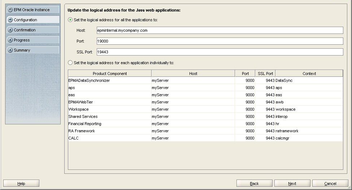352x190 pixels.
Task: Click the SSL Port column header
Action: (x=265, y=74)
